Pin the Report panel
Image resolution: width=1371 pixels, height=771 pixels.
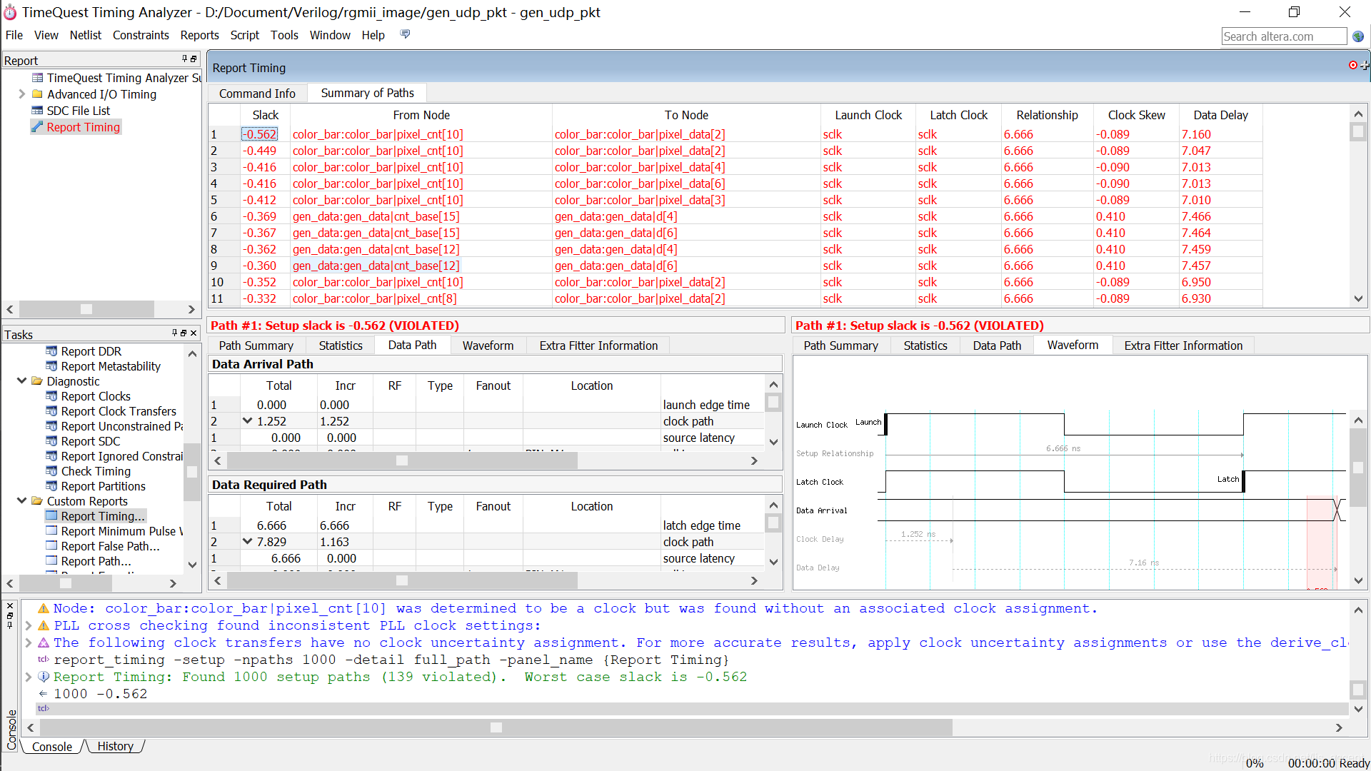pyautogui.click(x=184, y=59)
